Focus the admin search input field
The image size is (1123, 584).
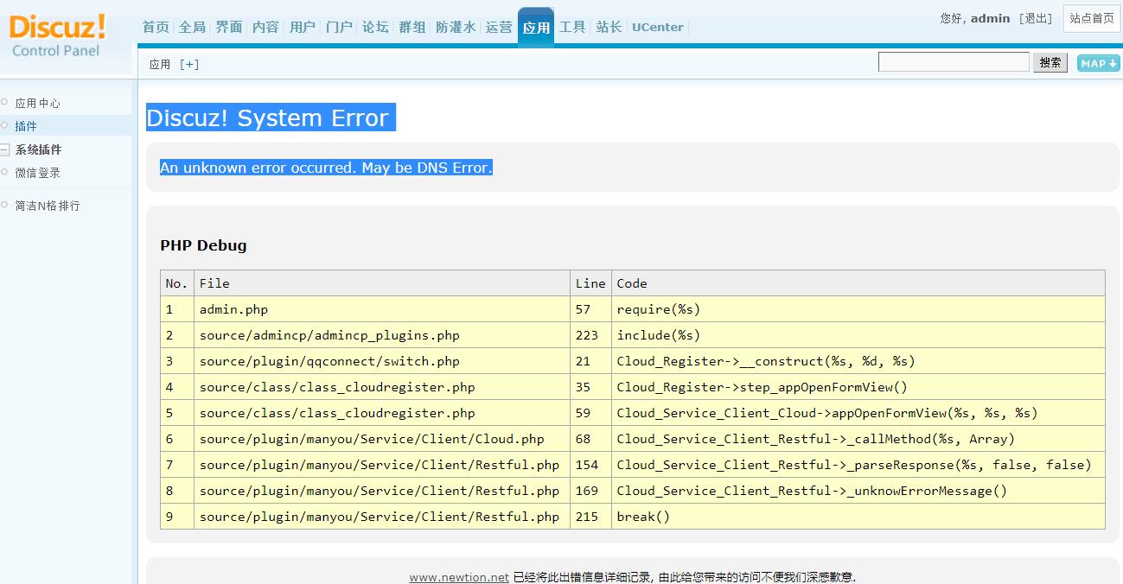954,61
